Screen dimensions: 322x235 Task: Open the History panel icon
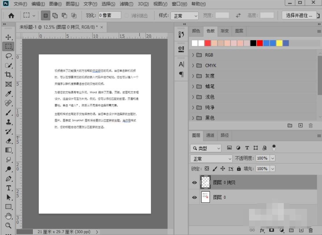pyautogui.click(x=181, y=35)
